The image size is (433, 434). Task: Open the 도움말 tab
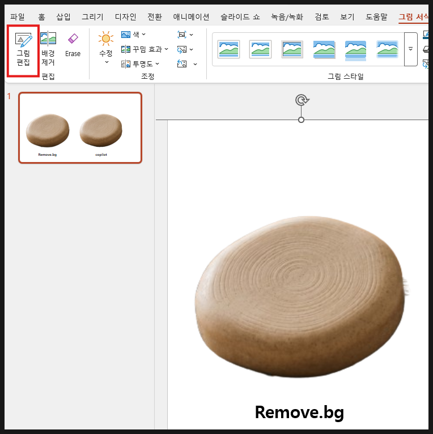376,17
